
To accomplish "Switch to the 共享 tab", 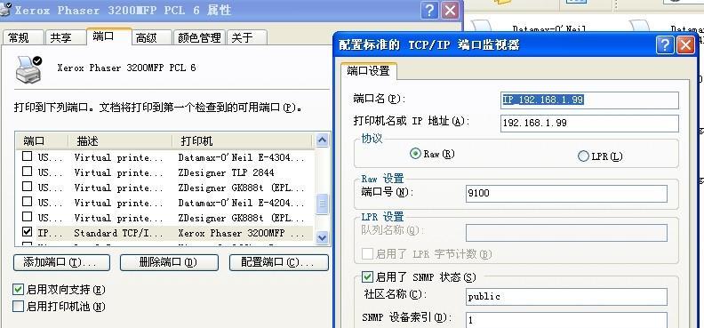I will pyautogui.click(x=66, y=37).
